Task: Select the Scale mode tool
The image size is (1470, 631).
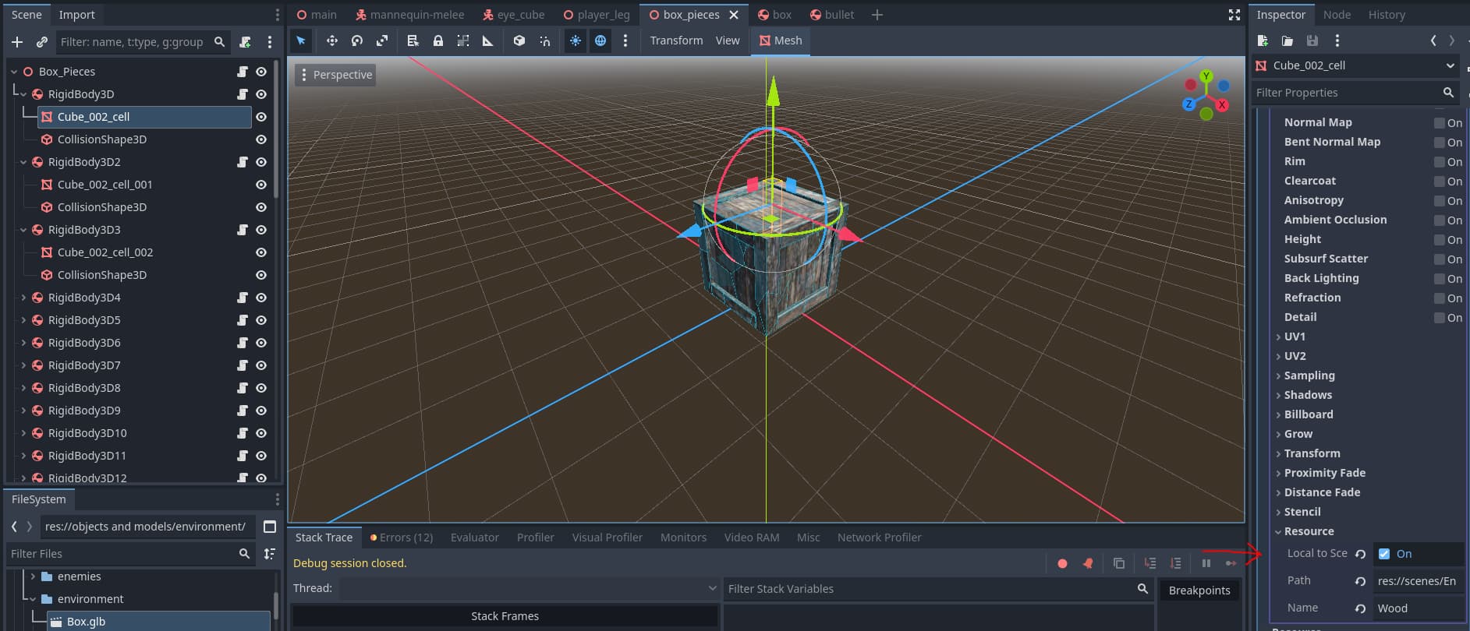Action: (382, 41)
